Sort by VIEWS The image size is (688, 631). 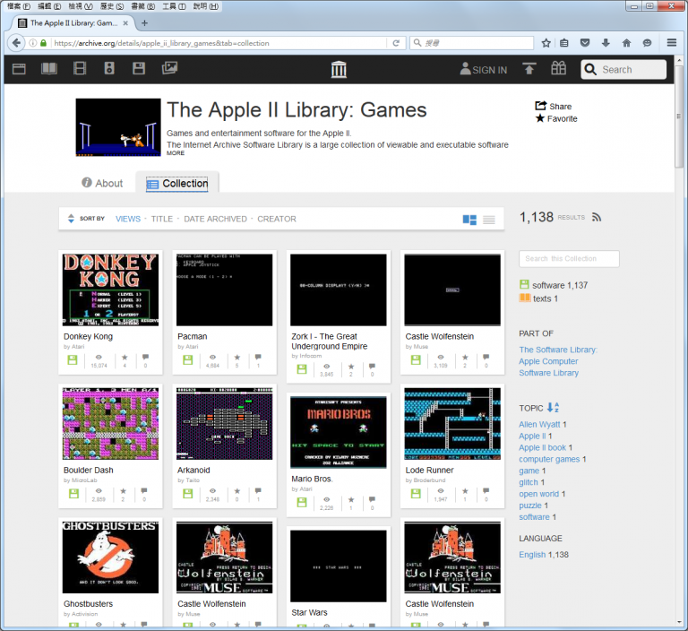[128, 219]
